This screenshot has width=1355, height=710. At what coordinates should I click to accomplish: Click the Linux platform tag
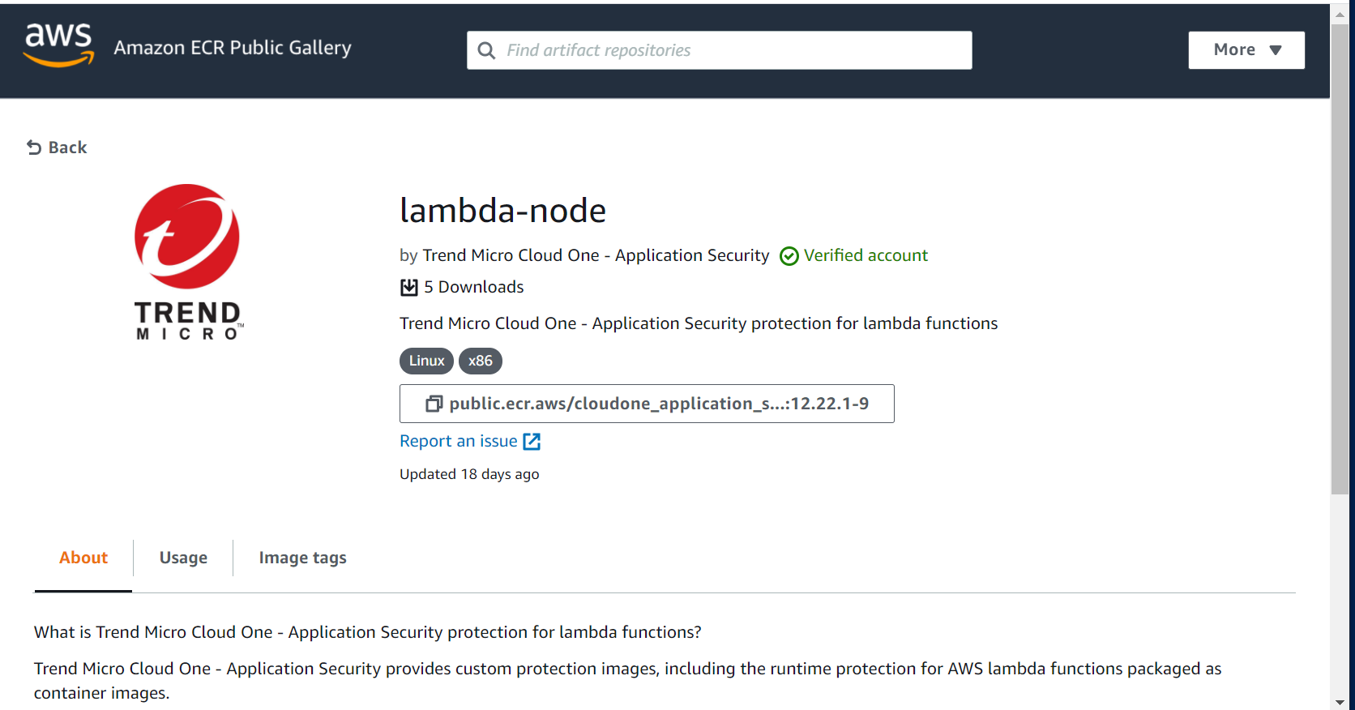[x=426, y=361]
